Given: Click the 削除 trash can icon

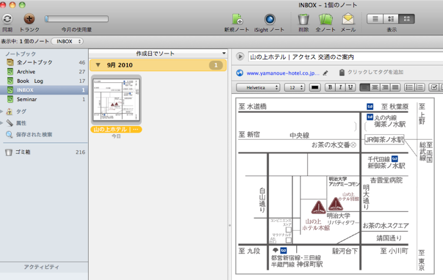Looking at the screenshot, I should (x=303, y=19).
